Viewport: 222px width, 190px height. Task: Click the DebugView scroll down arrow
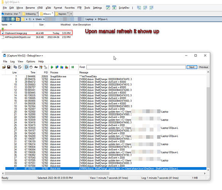[208, 170]
